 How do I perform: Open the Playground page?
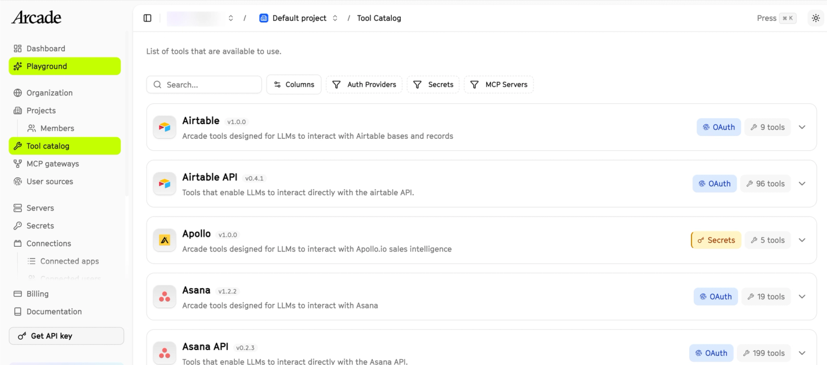65,67
